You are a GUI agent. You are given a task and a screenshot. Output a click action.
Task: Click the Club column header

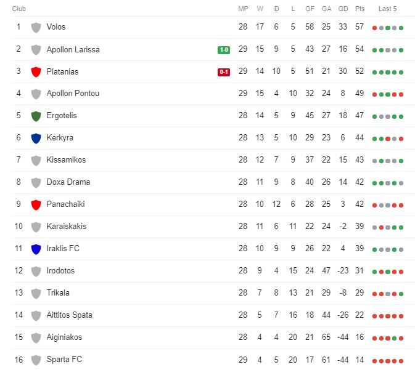[x=18, y=9]
